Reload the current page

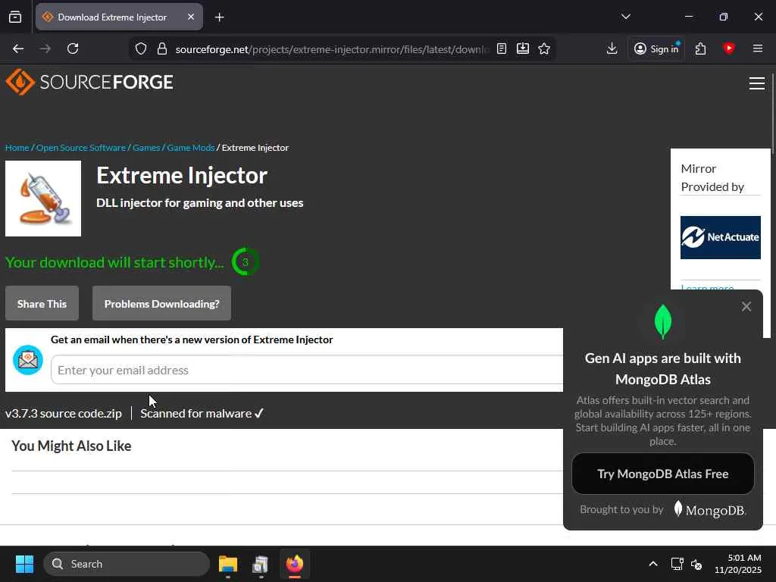click(73, 48)
